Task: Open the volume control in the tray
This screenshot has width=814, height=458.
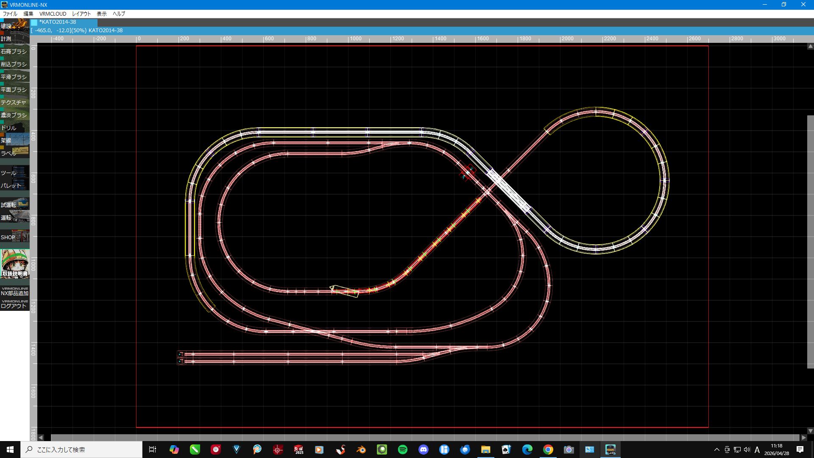Action: pyautogui.click(x=747, y=450)
